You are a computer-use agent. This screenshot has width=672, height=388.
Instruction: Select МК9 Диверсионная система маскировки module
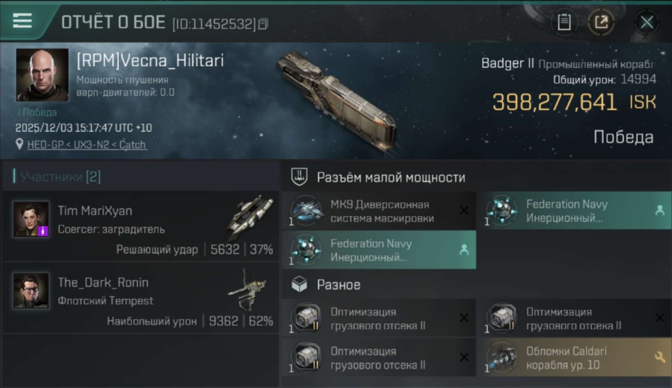(379, 211)
